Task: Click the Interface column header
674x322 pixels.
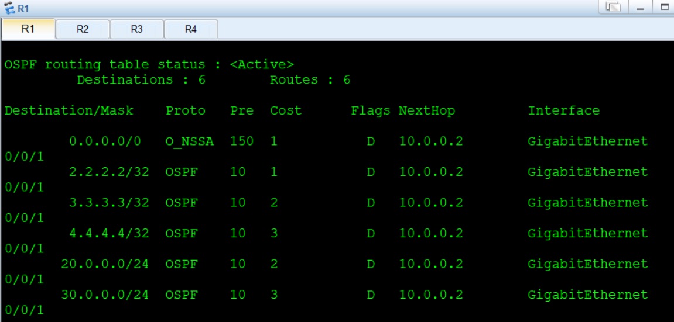Action: click(x=563, y=110)
